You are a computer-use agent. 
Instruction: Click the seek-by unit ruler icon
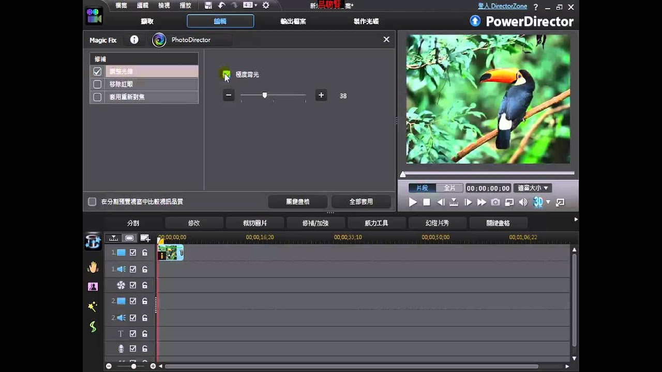(x=454, y=202)
